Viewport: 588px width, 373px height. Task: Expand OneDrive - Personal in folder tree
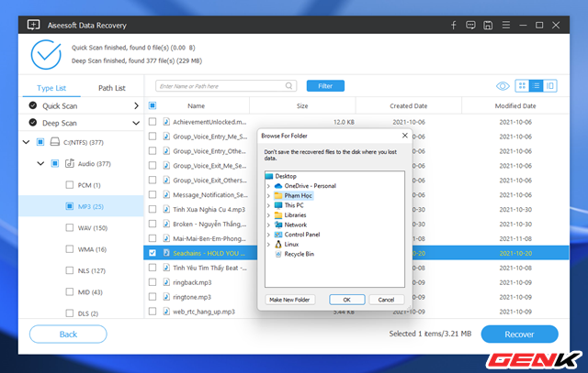click(268, 186)
